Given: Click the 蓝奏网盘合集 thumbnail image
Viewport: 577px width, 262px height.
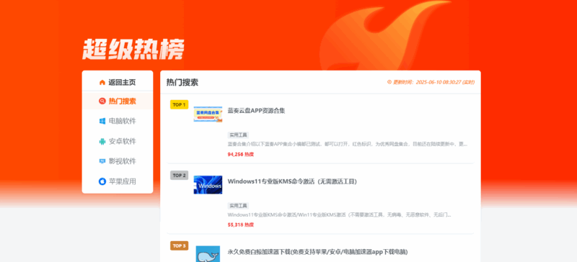Looking at the screenshot, I should 208,114.
